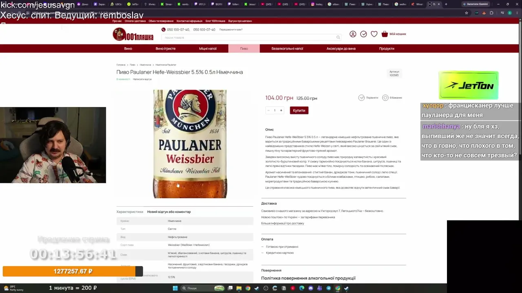Open Microsoft Edge from the taskbar

(302, 288)
